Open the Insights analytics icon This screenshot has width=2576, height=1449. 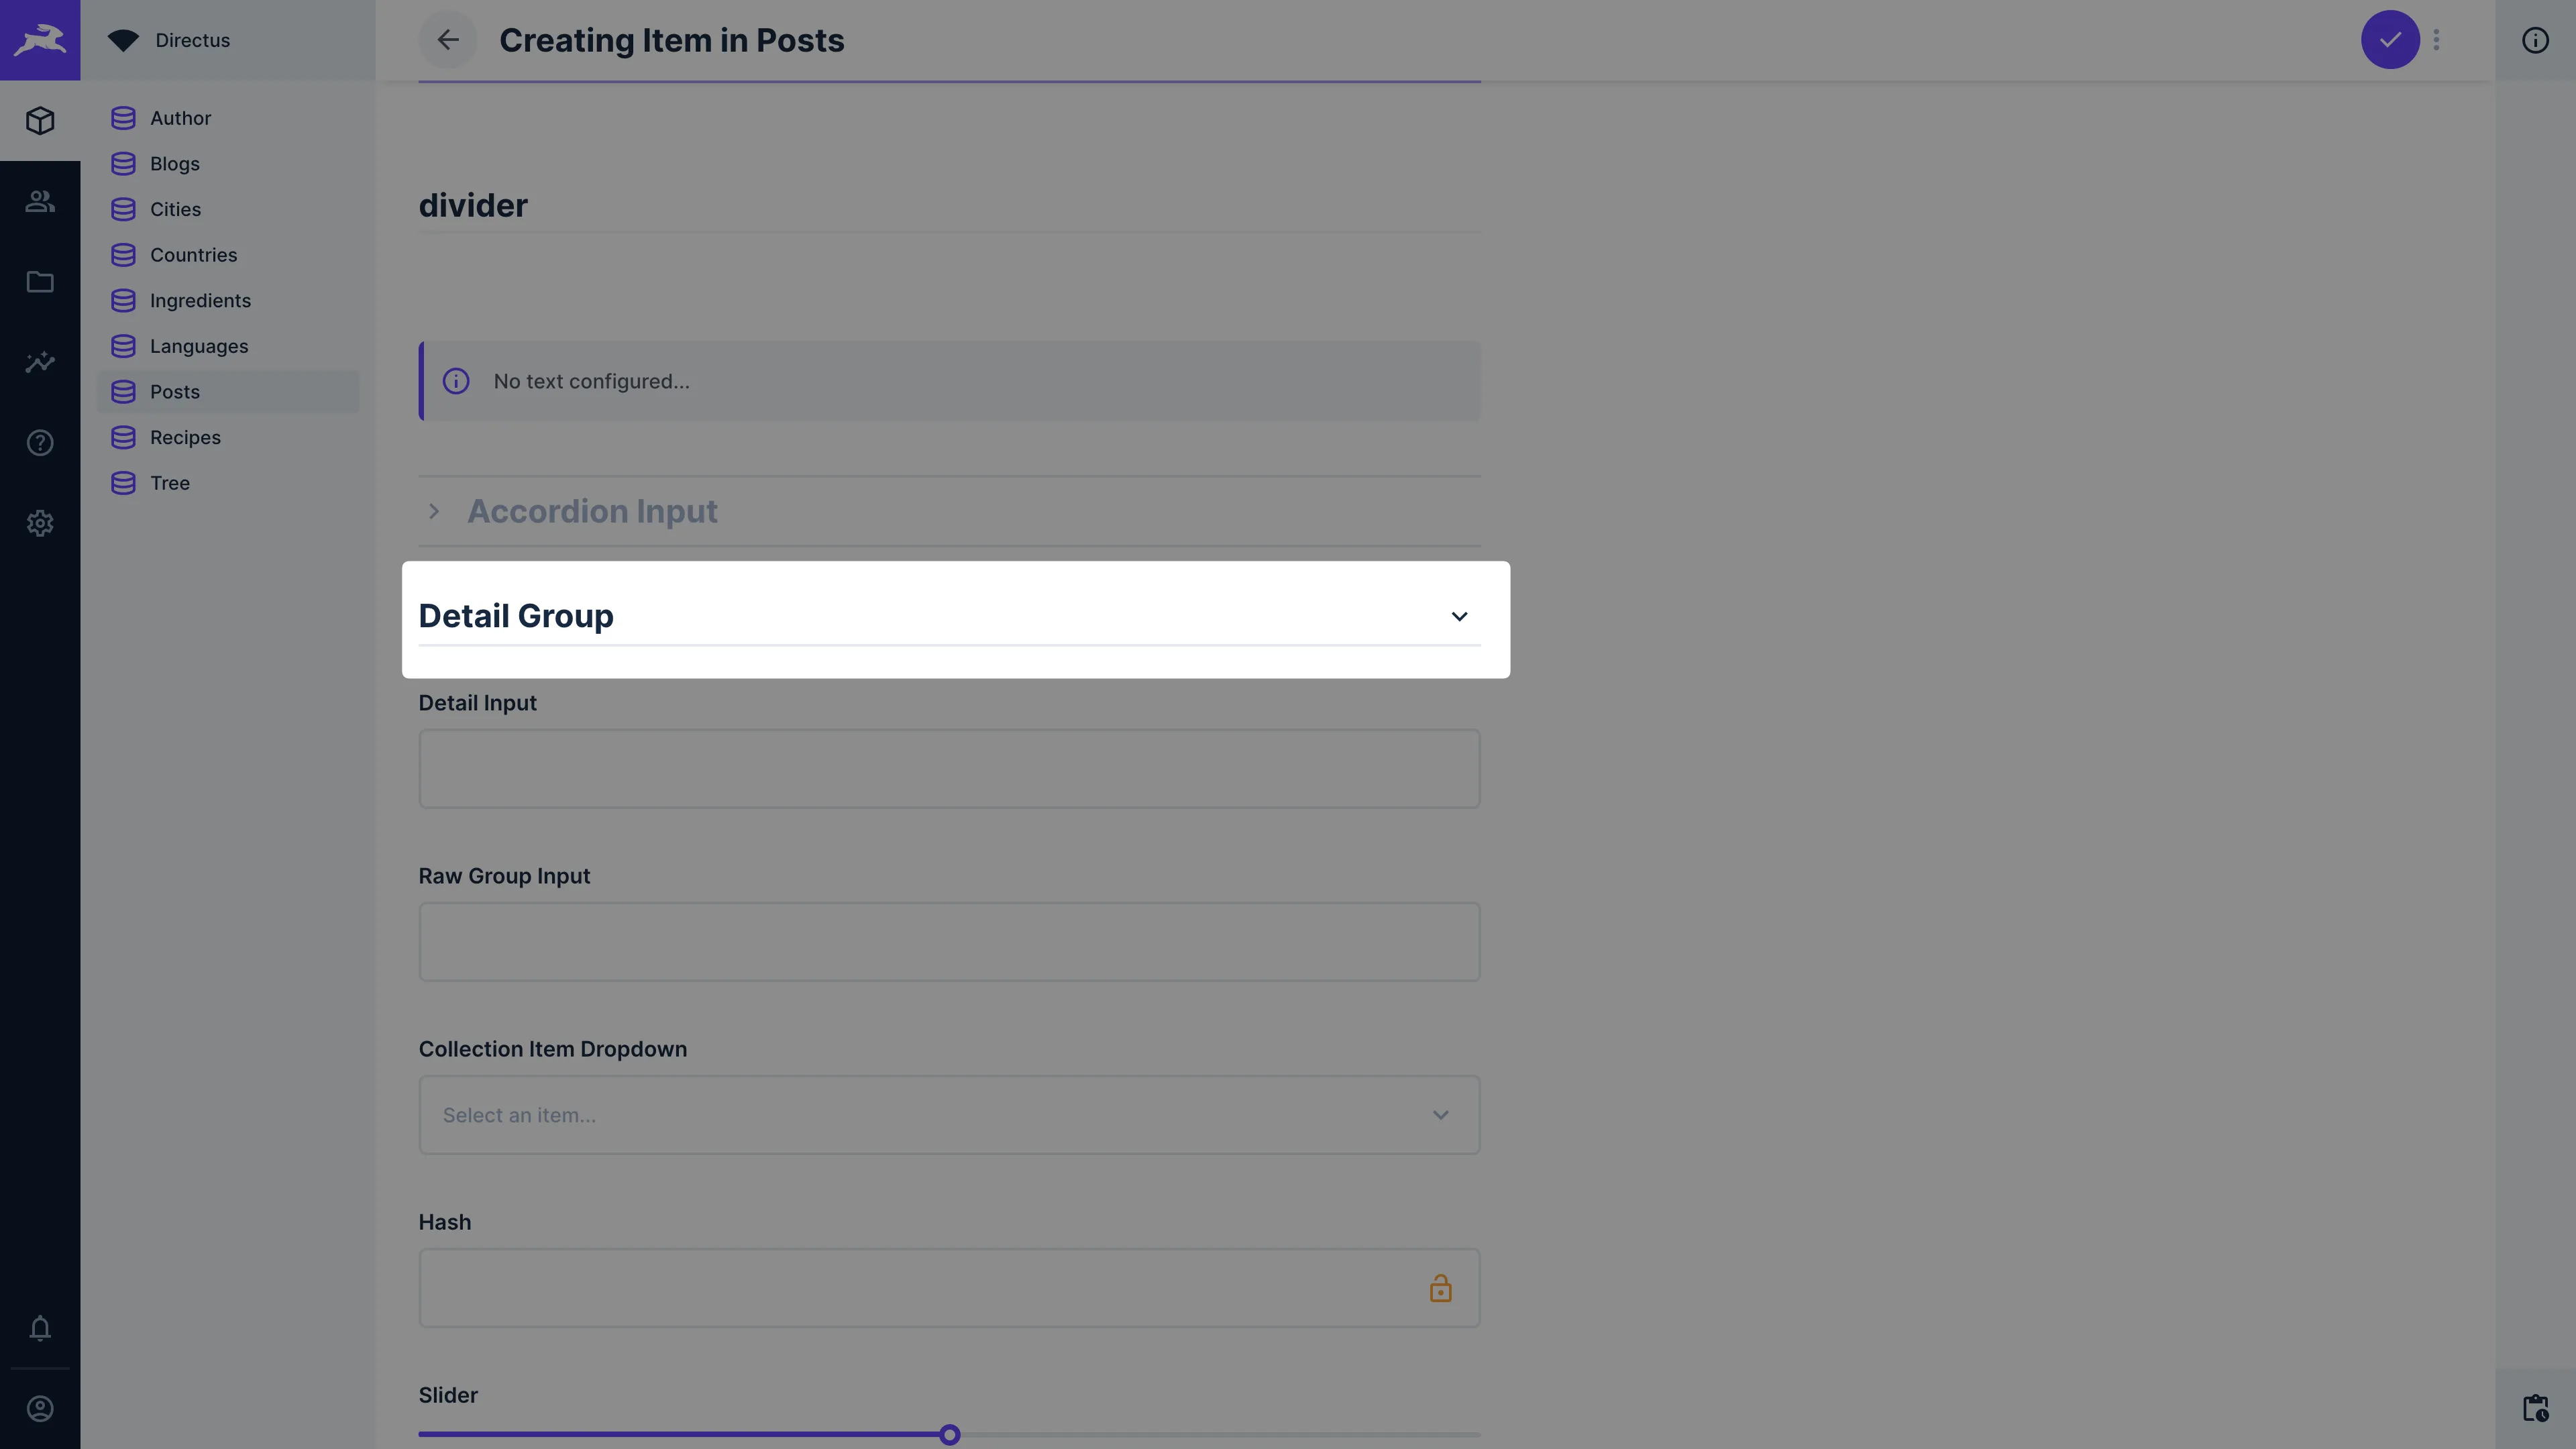pos(40,362)
